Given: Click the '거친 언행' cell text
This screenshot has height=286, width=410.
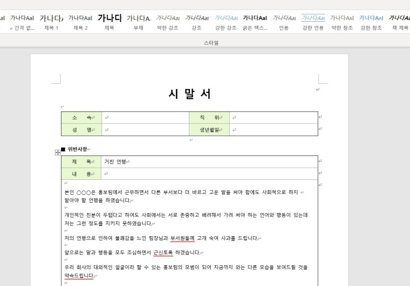Looking at the screenshot, I should 115,162.
